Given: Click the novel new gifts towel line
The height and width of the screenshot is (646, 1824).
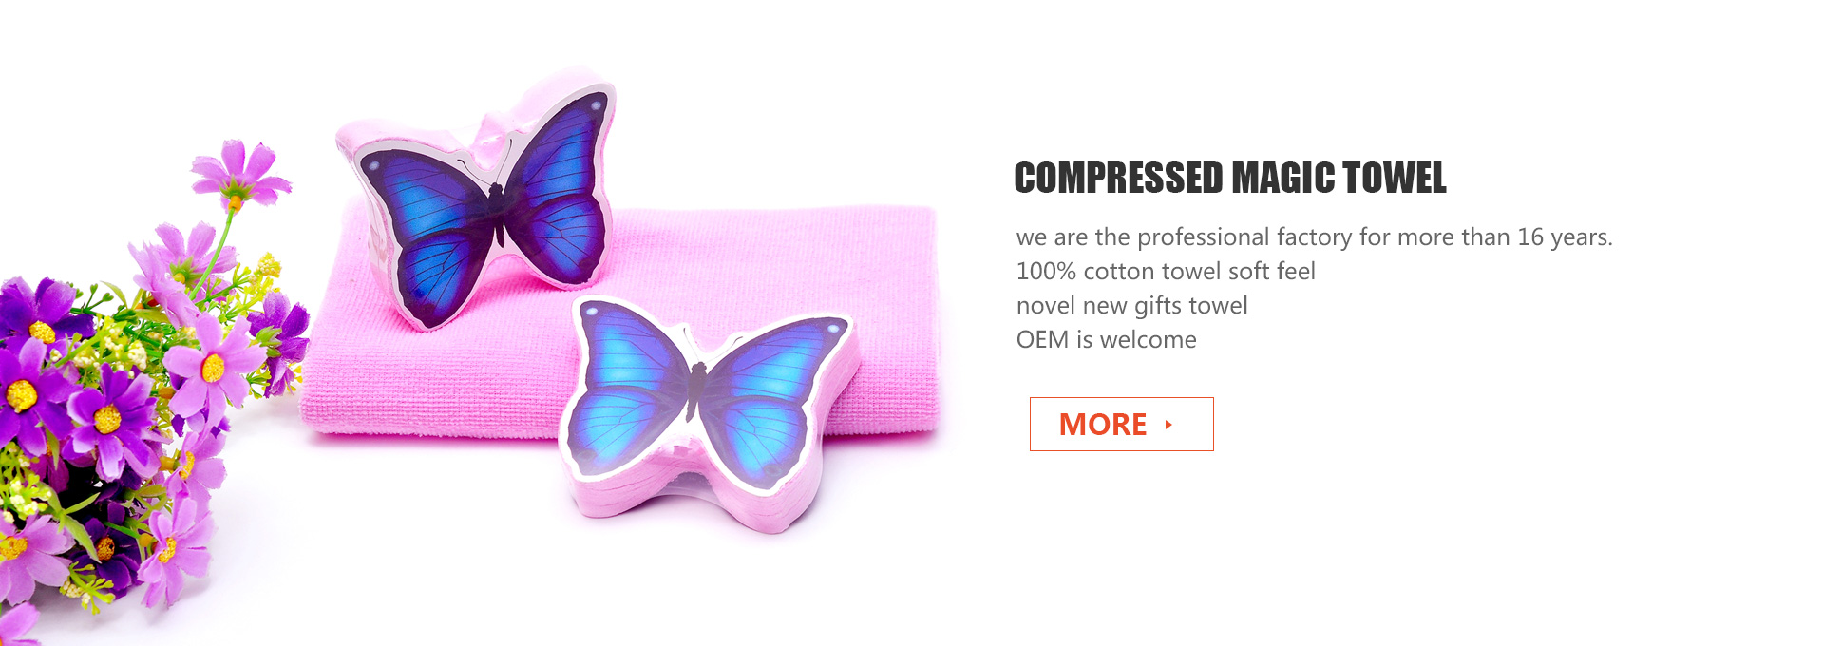Looking at the screenshot, I should [x=1131, y=305].
